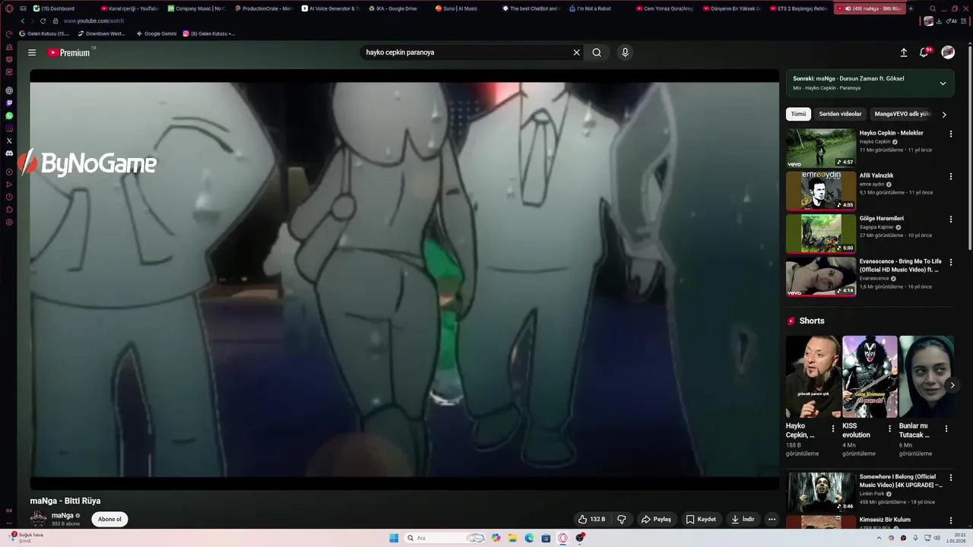
Task: Open options for the Bunlar mı Tutacak short
Action: tap(946, 428)
